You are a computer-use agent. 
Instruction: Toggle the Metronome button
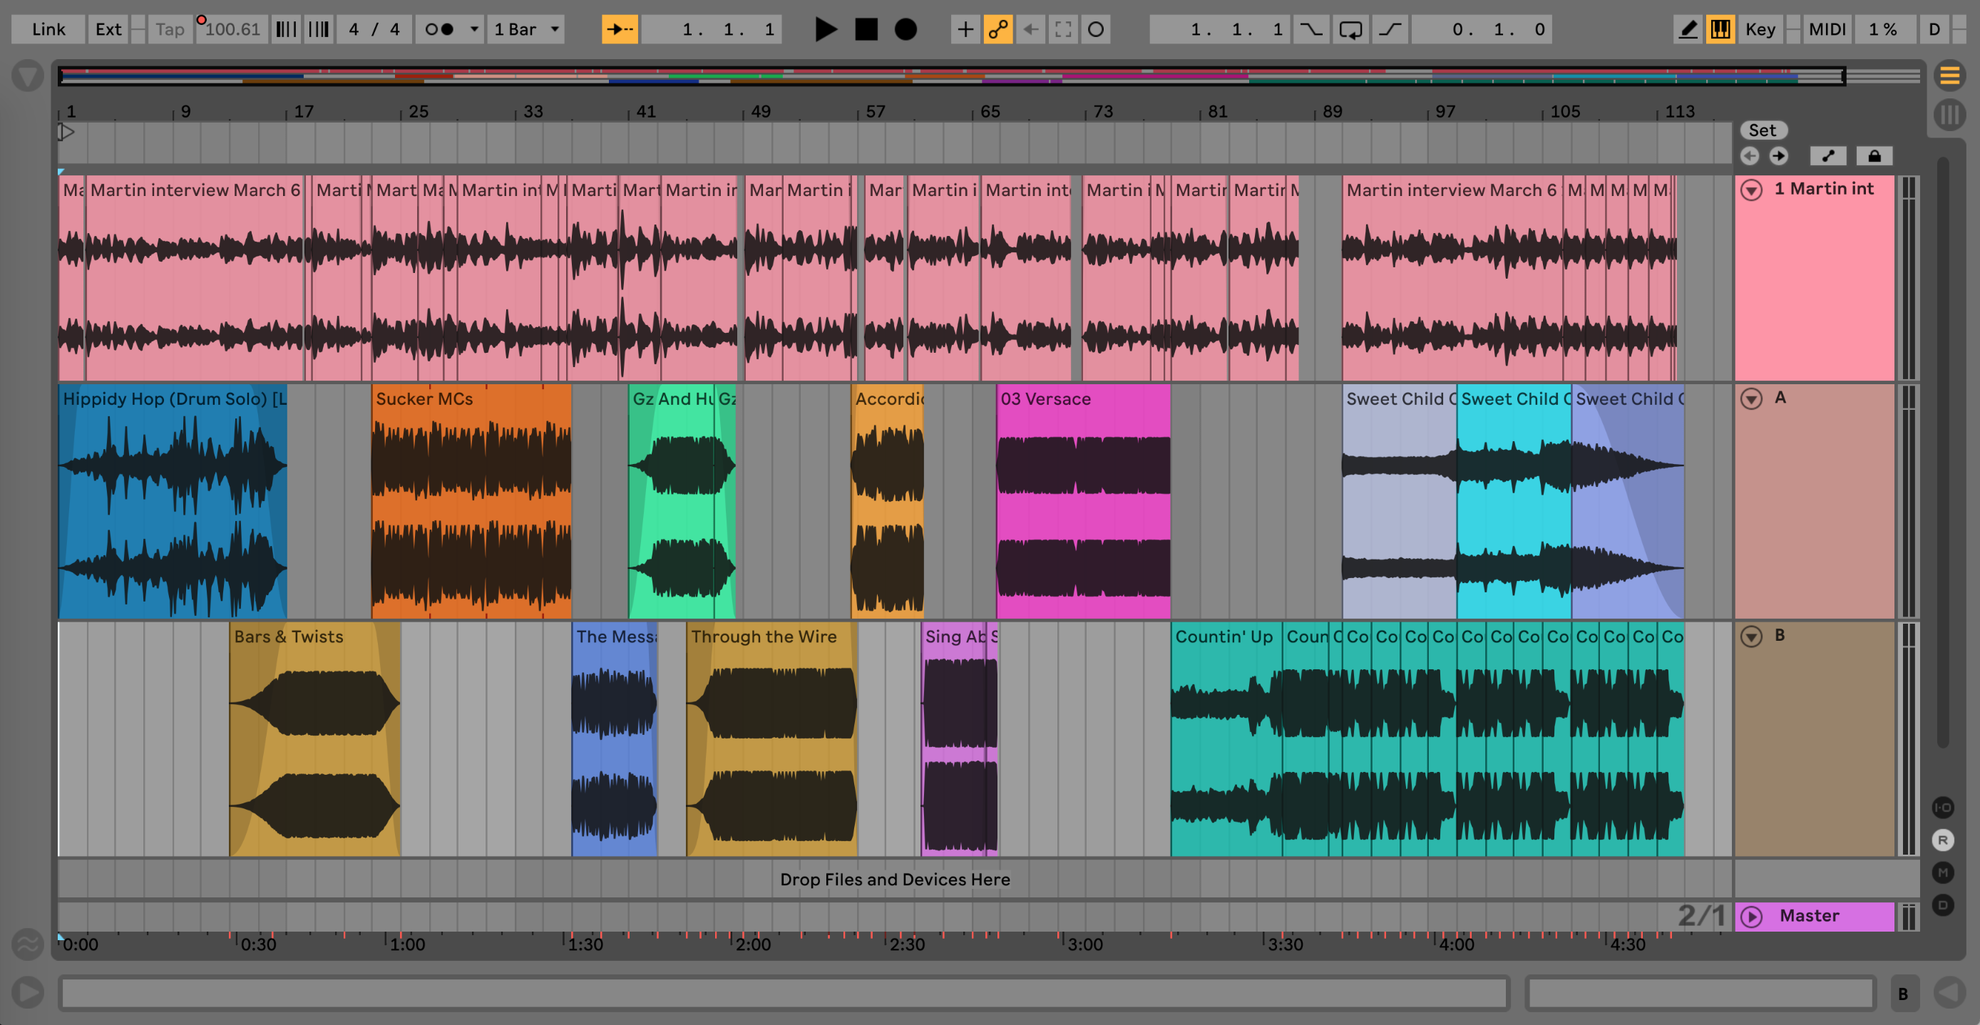(441, 29)
